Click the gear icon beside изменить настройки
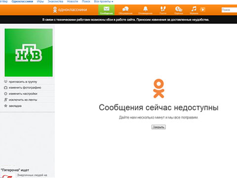Image resolution: width=237 pixels, height=178 pixels. [5, 93]
